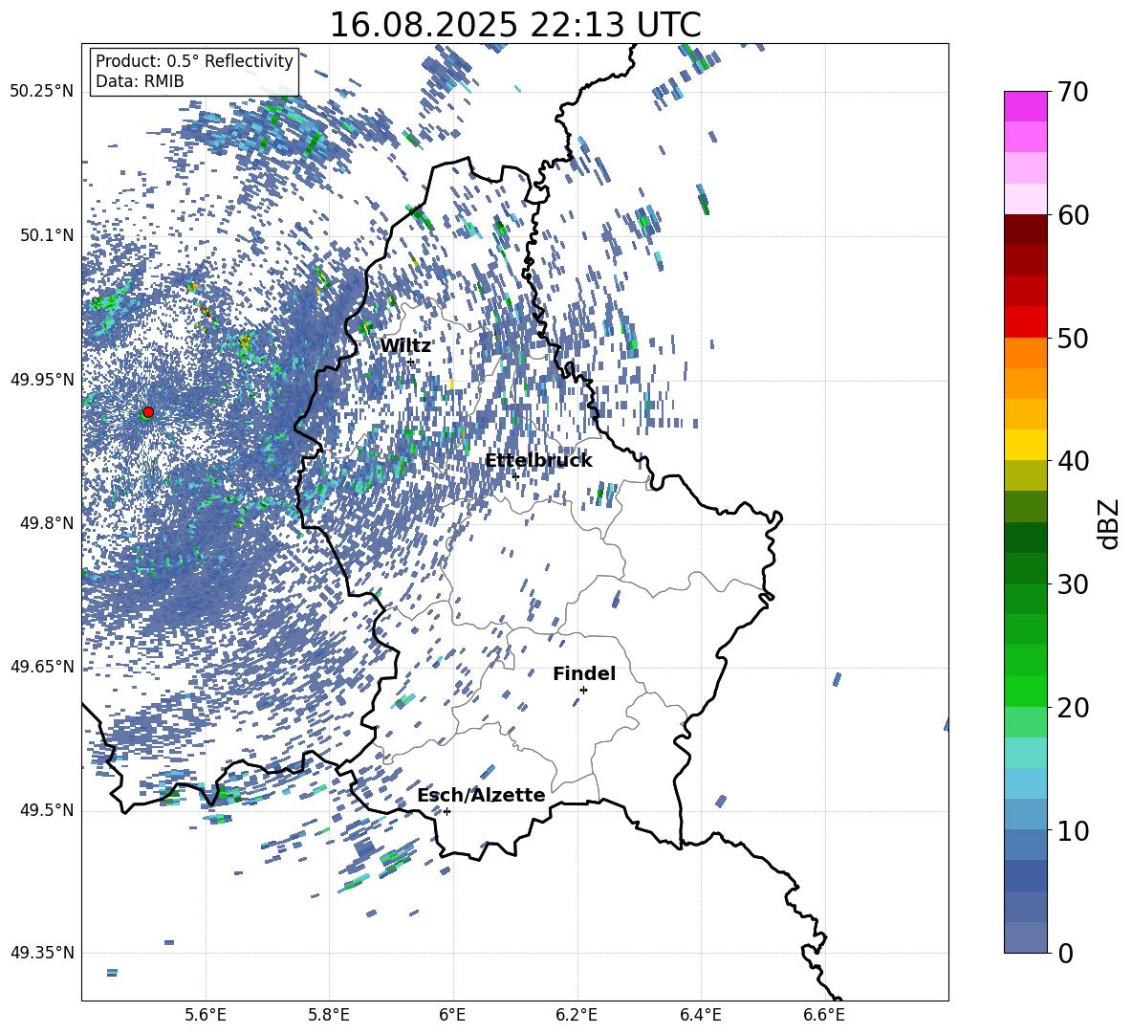This screenshot has height=1034, width=1132.
Task: Click the 6°E longitude label
Action: click(452, 1015)
